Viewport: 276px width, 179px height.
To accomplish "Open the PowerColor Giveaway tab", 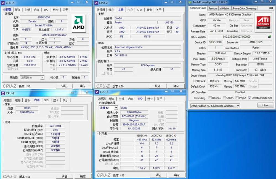I will click(x=245, y=8).
